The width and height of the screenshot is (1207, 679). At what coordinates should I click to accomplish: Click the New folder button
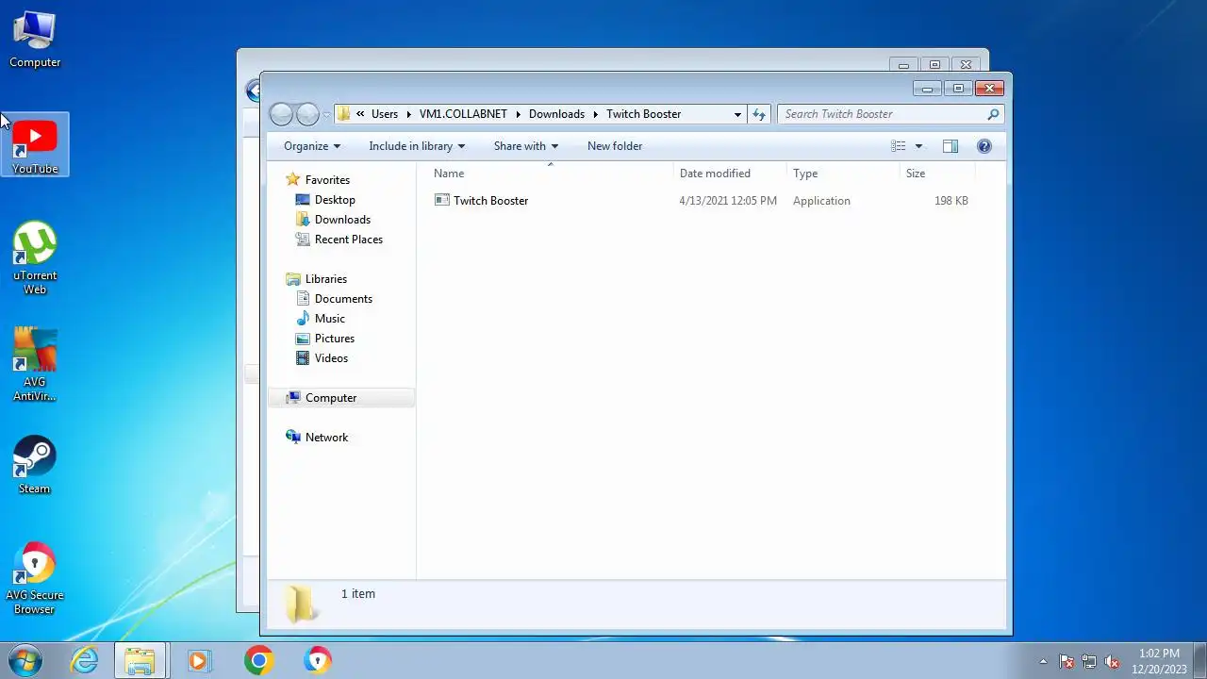tap(615, 146)
